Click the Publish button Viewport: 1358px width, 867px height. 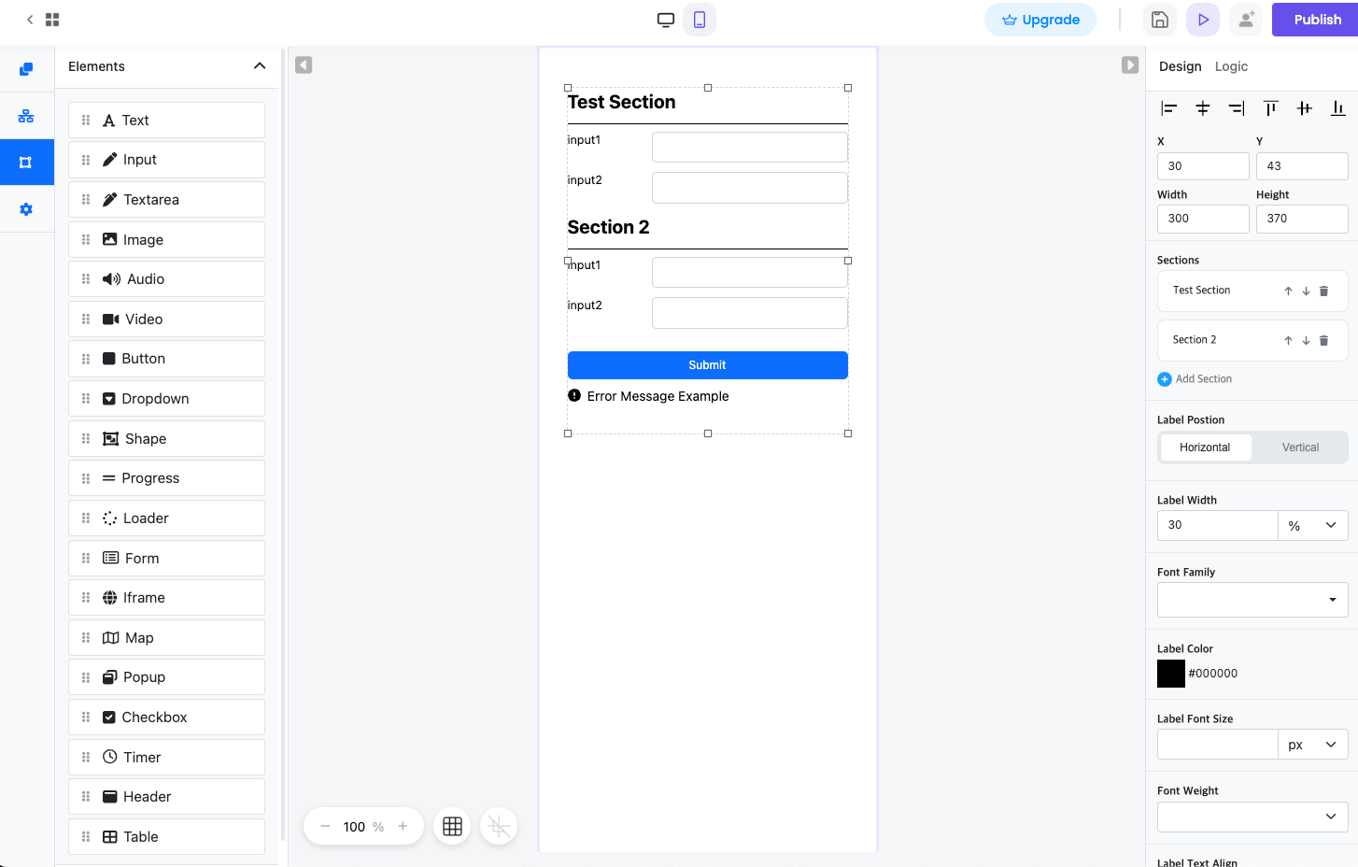pyautogui.click(x=1317, y=20)
